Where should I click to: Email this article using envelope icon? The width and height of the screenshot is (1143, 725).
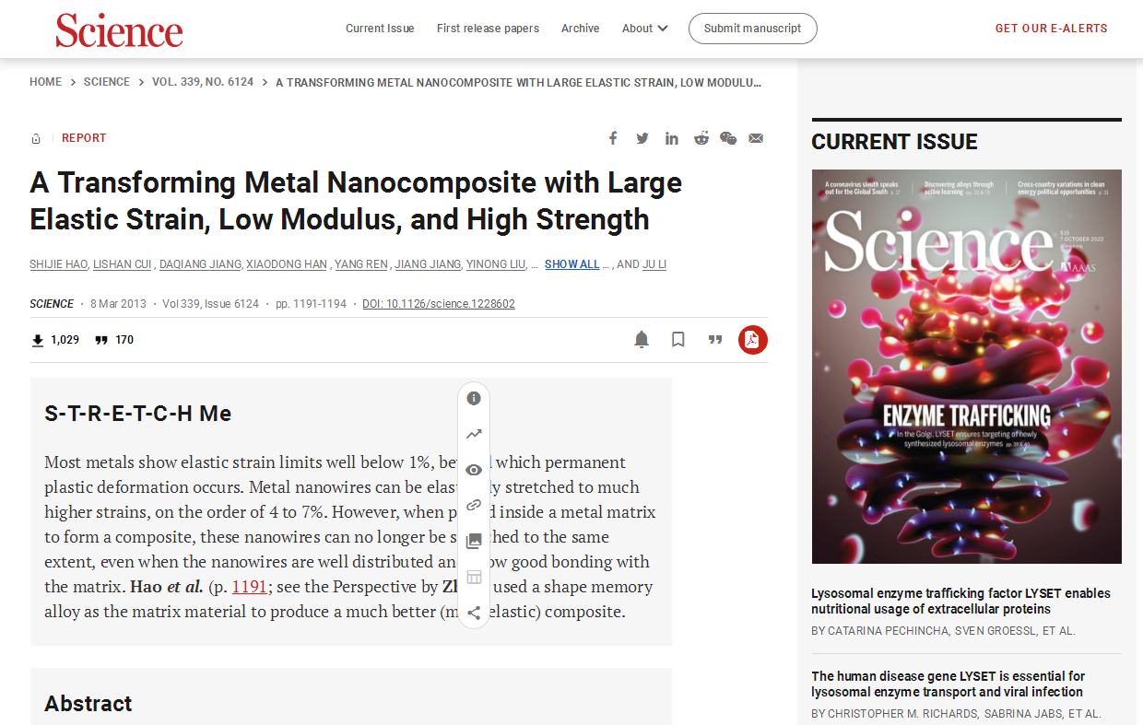pyautogui.click(x=756, y=138)
